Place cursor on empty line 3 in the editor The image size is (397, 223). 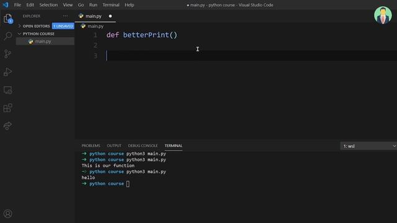pos(251,56)
